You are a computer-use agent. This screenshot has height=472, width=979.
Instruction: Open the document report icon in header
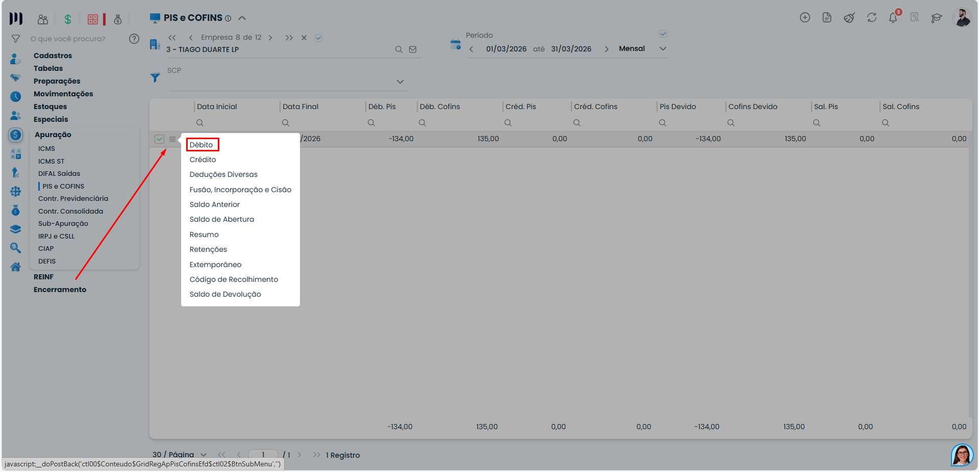827,17
